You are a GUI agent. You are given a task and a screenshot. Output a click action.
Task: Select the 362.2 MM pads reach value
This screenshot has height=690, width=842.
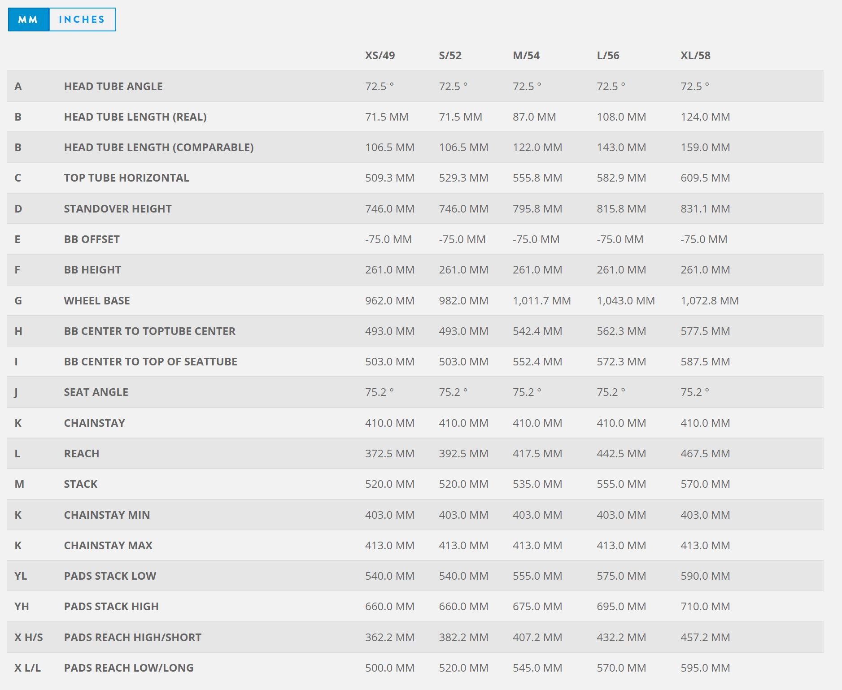click(389, 637)
